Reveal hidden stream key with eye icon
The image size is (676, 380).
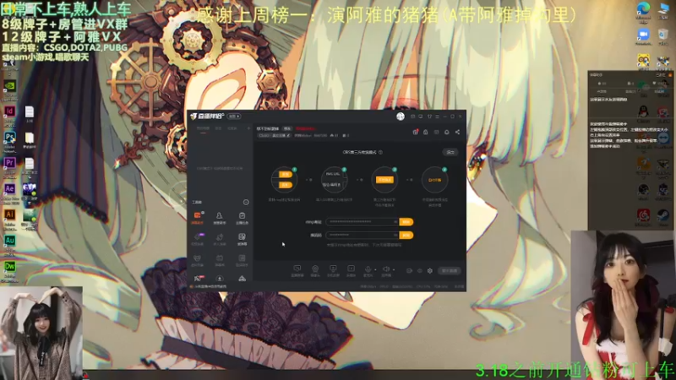pos(395,235)
